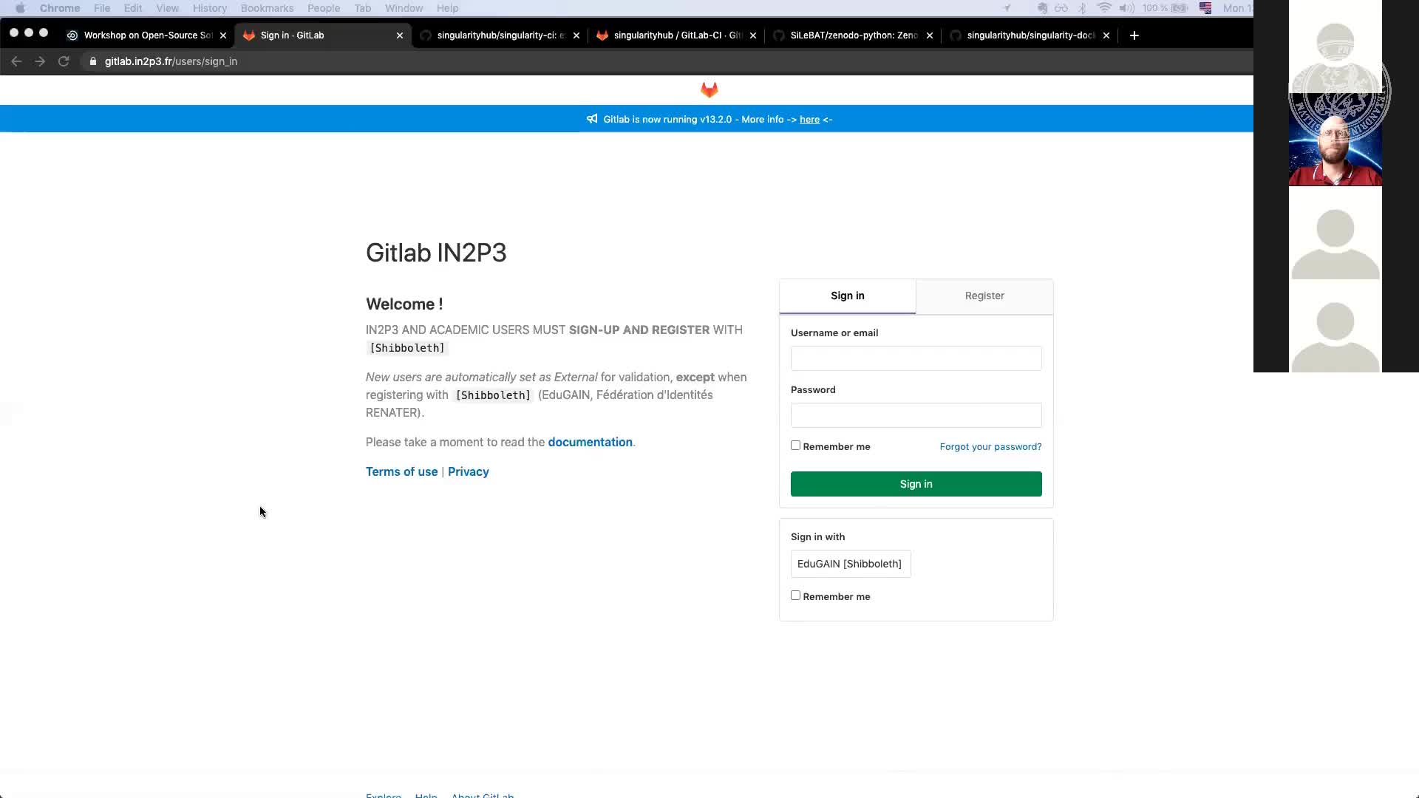This screenshot has width=1419, height=798.
Task: Open a new browser tab with plus icon
Action: (x=1134, y=35)
